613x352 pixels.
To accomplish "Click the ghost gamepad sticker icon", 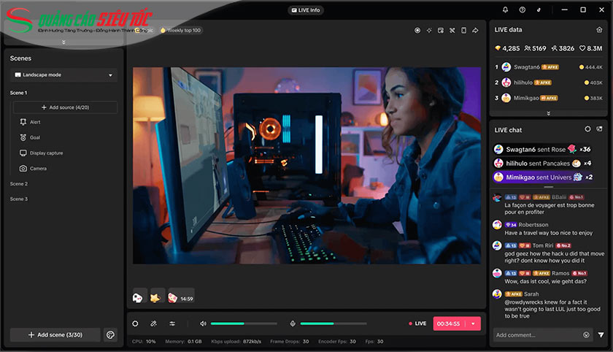I will (x=139, y=298).
